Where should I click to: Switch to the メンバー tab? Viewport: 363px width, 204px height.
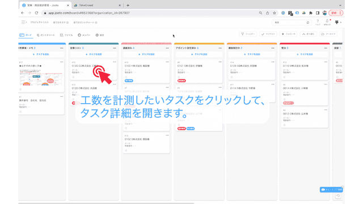tap(84, 35)
